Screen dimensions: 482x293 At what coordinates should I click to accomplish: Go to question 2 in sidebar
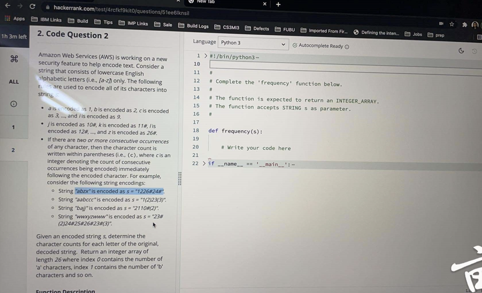point(13,150)
